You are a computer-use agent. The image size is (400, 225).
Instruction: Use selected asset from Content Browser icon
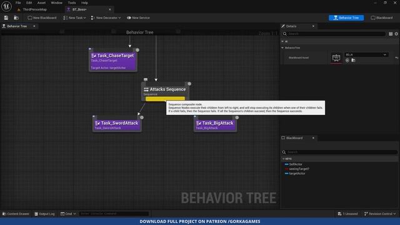[347, 61]
